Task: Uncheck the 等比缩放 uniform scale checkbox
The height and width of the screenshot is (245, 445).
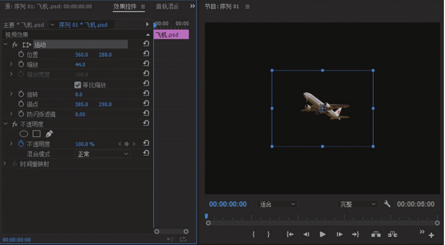Action: [x=77, y=85]
